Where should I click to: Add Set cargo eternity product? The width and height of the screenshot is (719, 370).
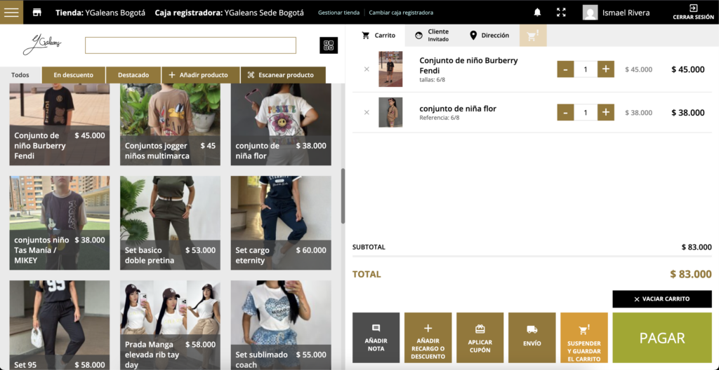pos(281,223)
